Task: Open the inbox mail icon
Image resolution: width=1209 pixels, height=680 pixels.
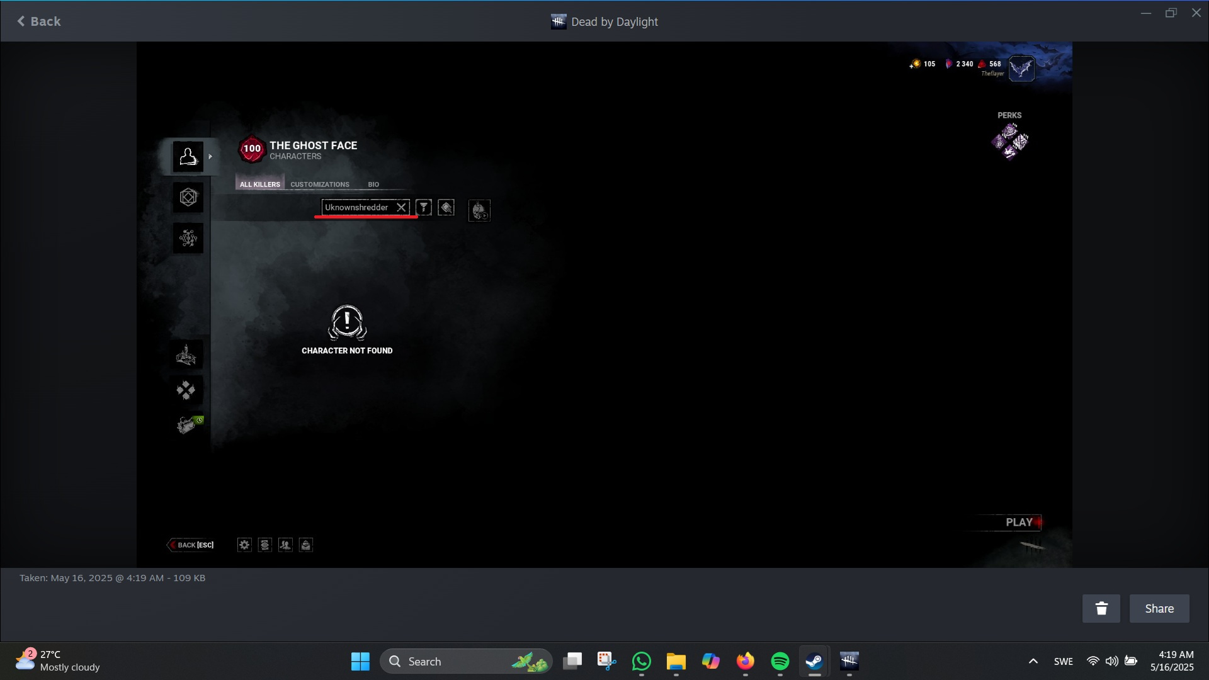Action: point(306,545)
